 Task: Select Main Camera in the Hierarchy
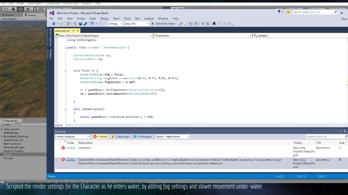point(12,144)
